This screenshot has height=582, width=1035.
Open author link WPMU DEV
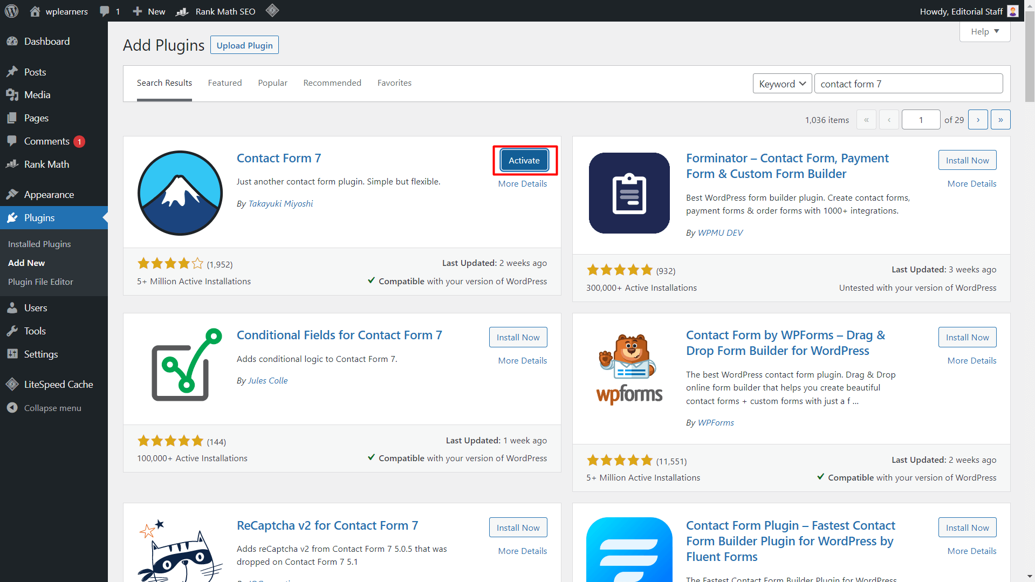point(720,233)
